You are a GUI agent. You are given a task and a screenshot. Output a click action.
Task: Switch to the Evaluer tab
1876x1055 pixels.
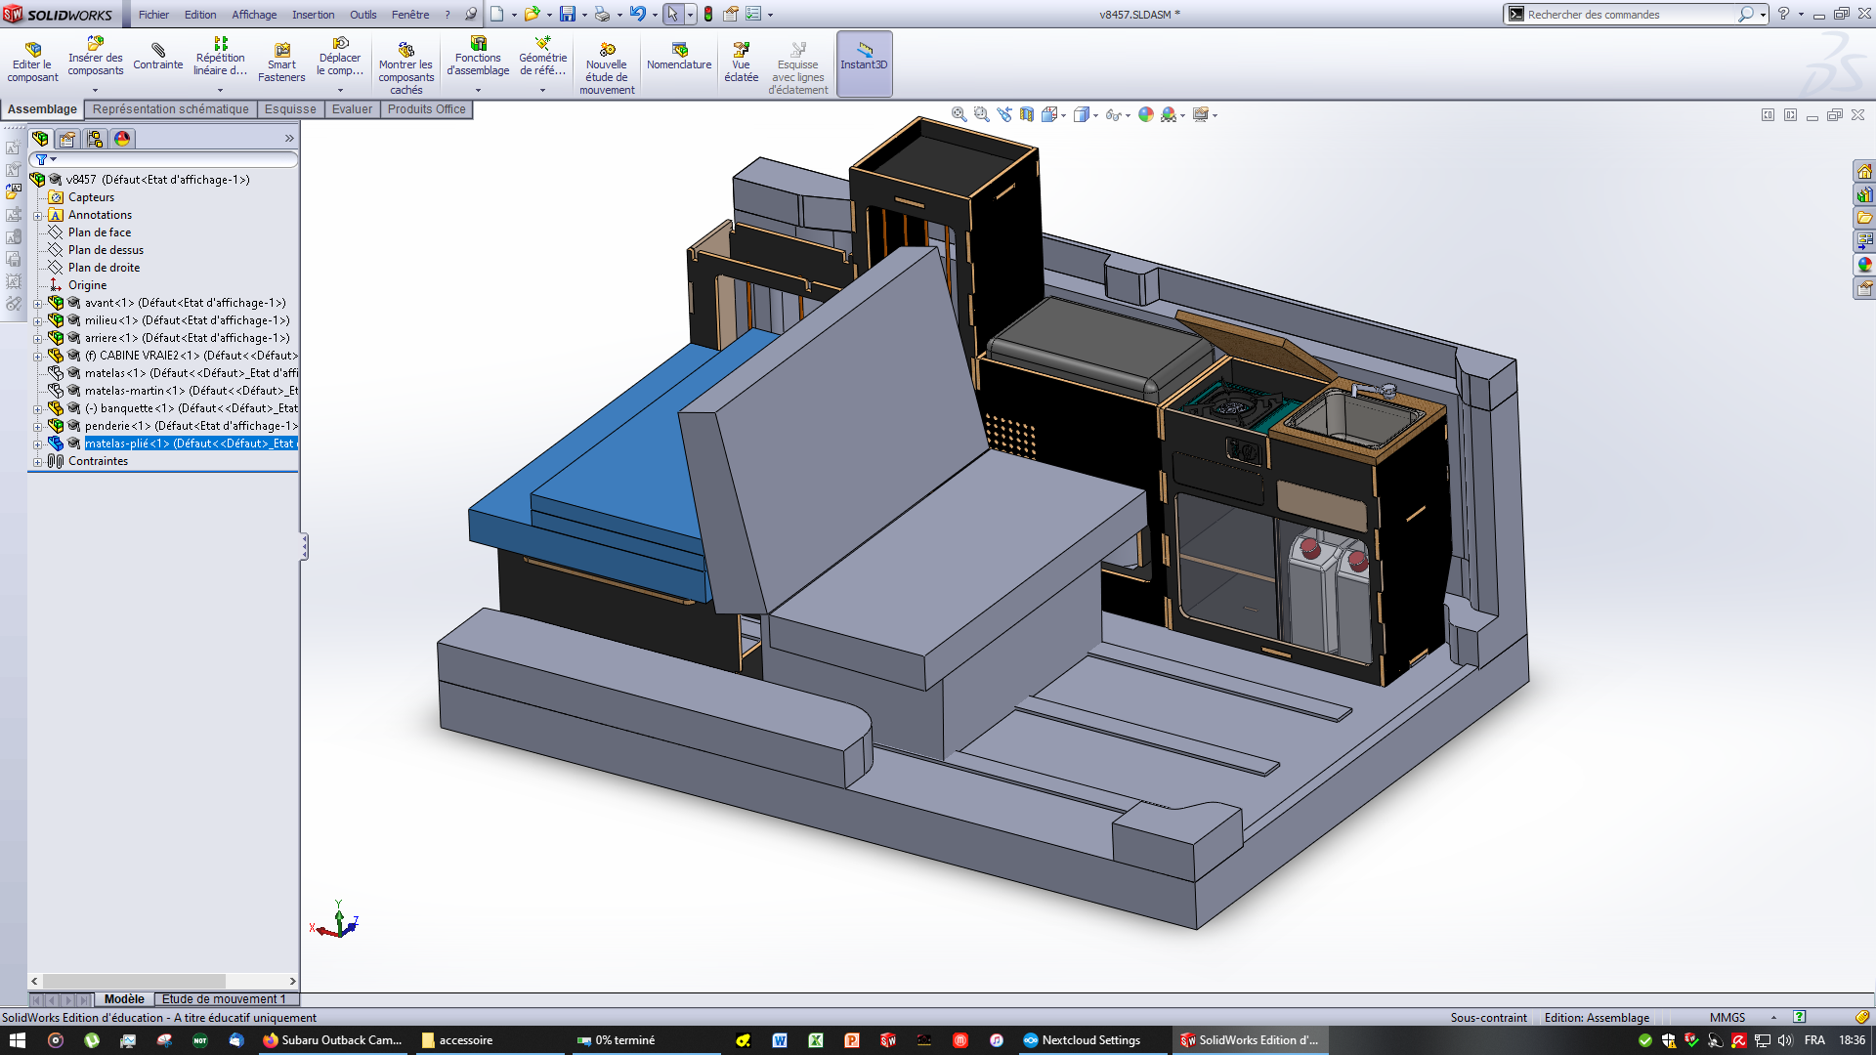tap(352, 109)
